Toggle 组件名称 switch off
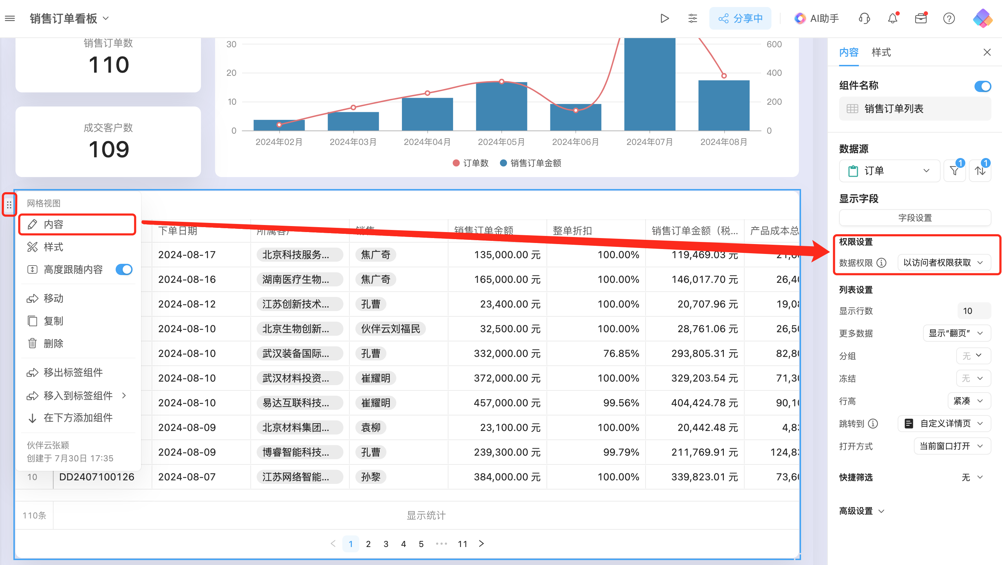1002x565 pixels. pos(982,86)
